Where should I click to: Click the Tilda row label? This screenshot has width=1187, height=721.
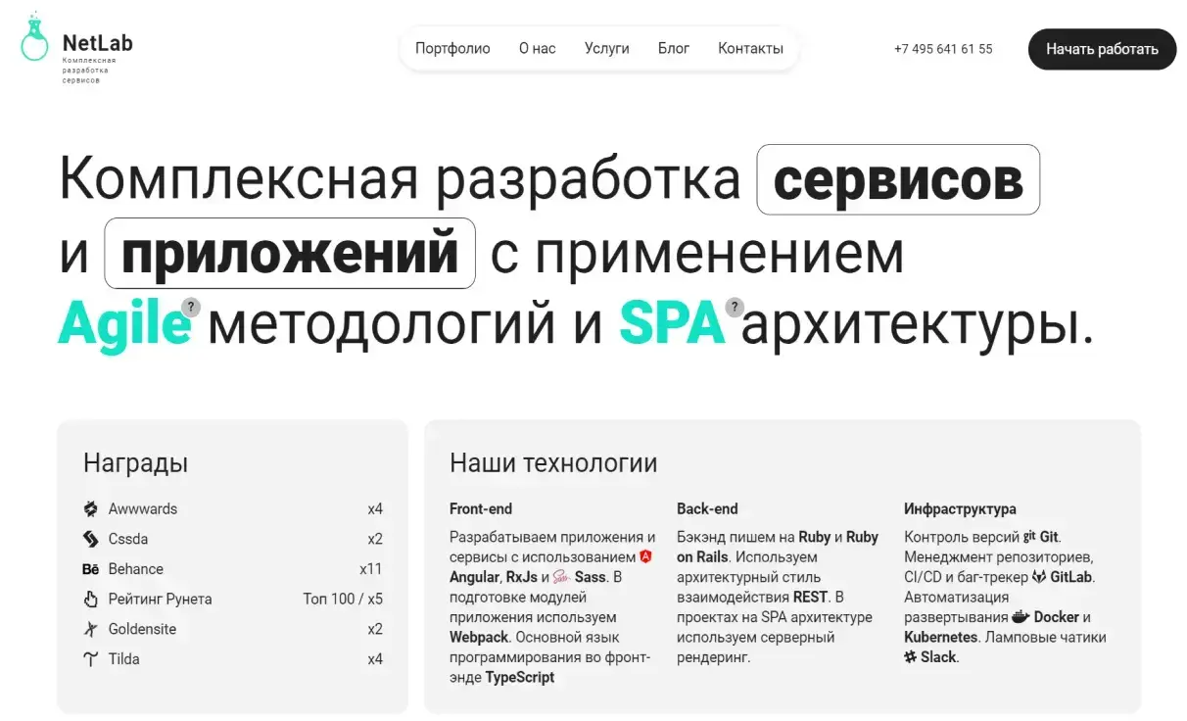click(x=124, y=659)
